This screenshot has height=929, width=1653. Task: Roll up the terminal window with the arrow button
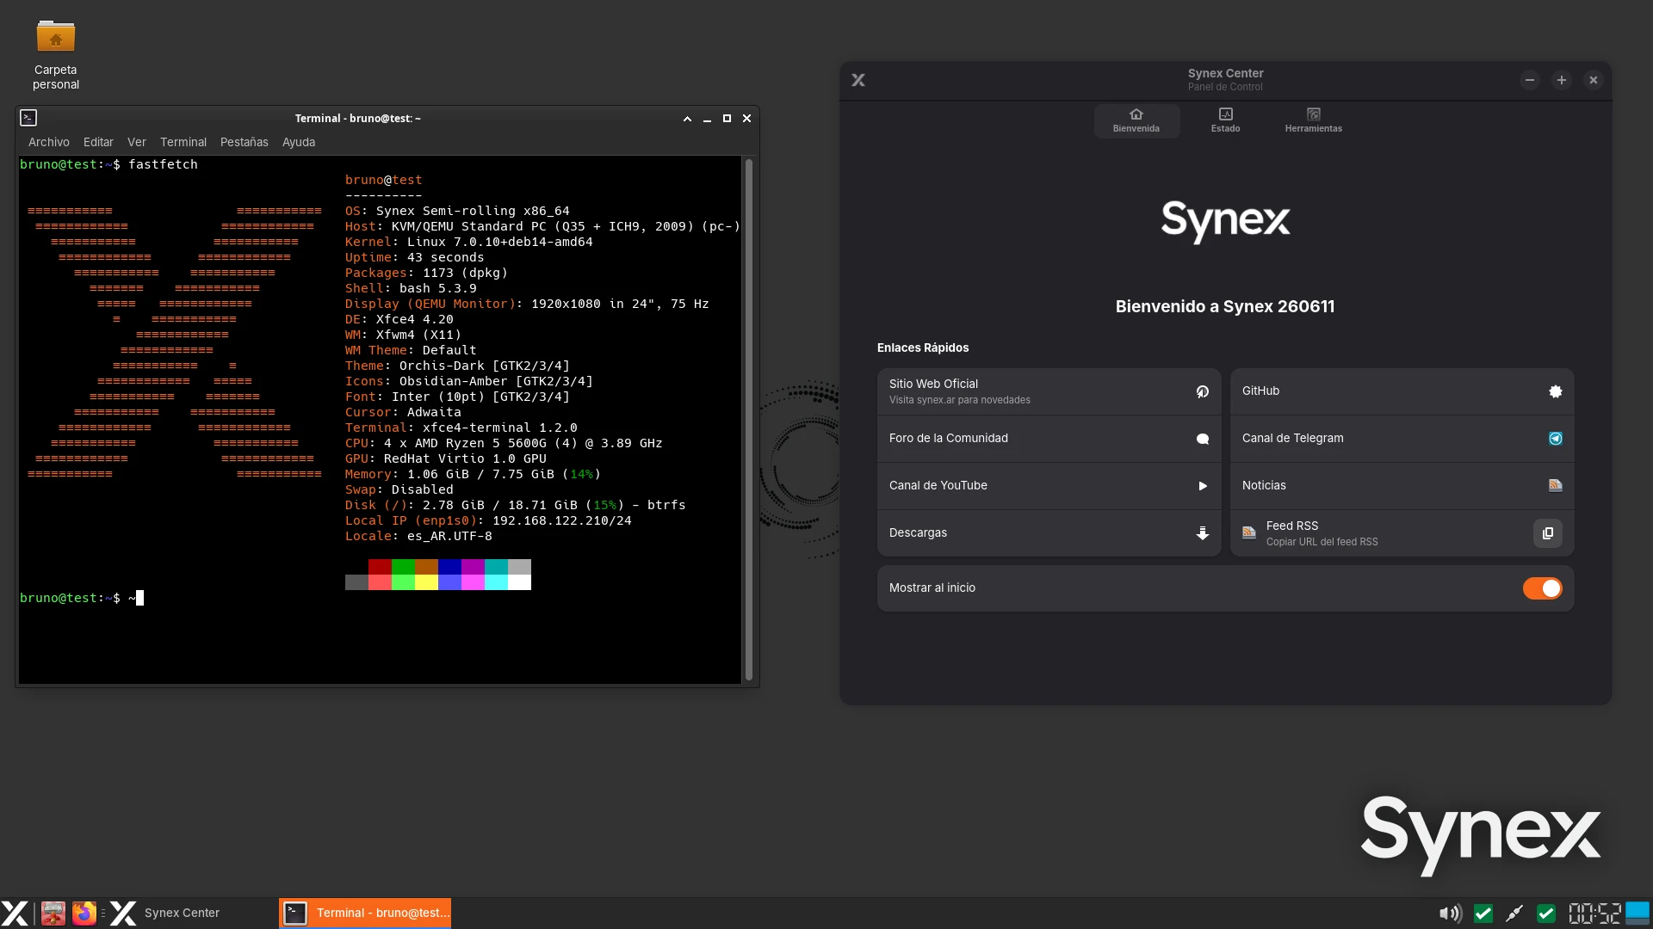687,119
